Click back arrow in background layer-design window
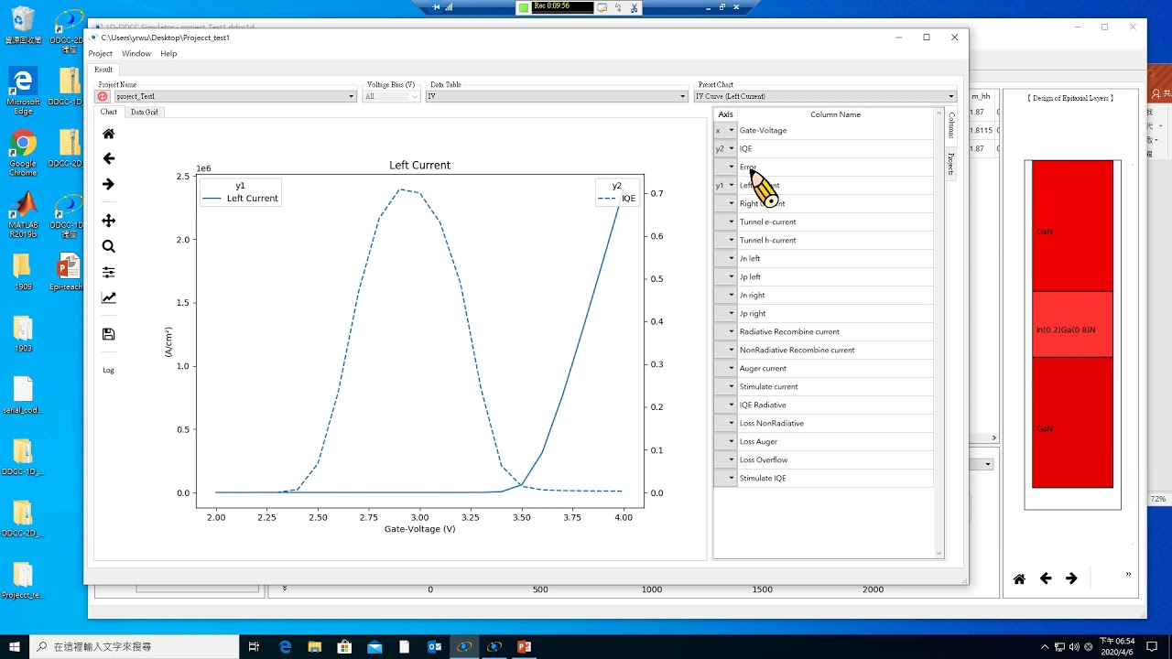Image resolution: width=1172 pixels, height=659 pixels. pos(1045,578)
